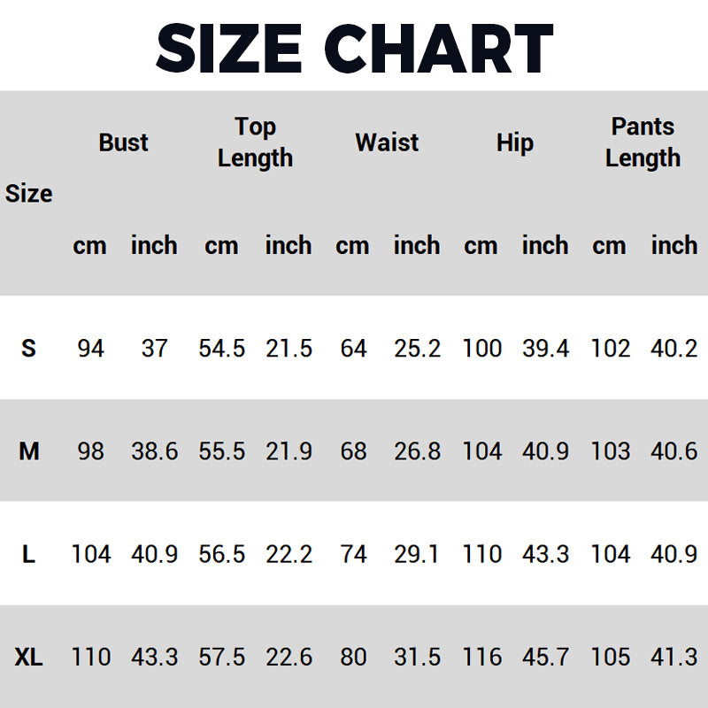Select the Top Length column header
Image resolution: width=708 pixels, height=708 pixels.
[x=255, y=142]
